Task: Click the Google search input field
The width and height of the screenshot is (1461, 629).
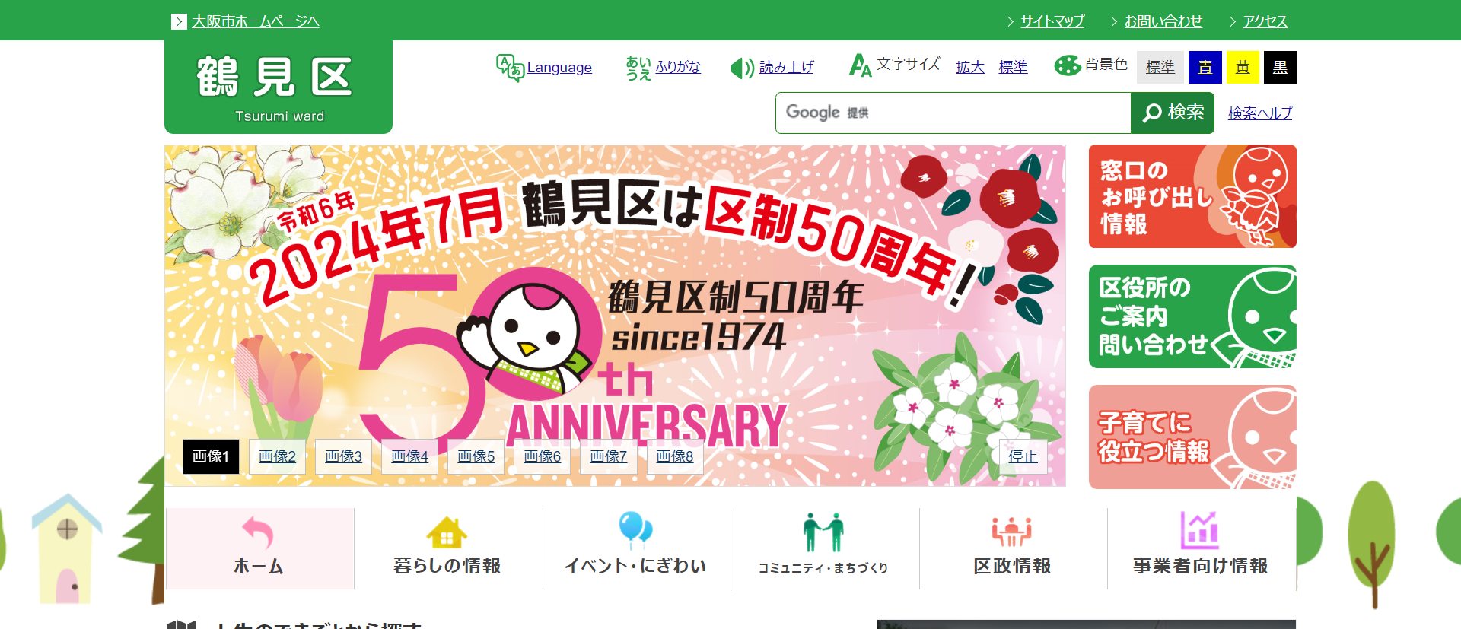Action: click(x=953, y=113)
